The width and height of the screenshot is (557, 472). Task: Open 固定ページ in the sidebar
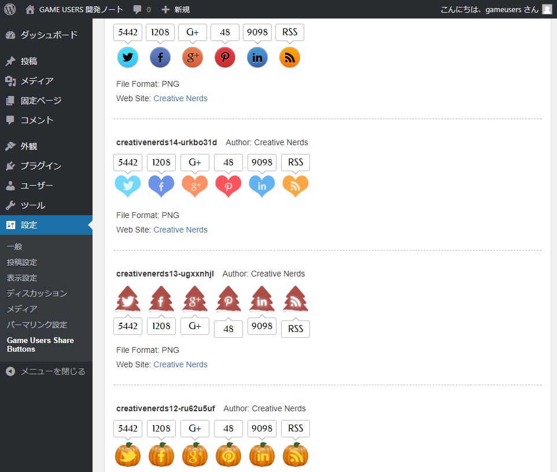46,101
